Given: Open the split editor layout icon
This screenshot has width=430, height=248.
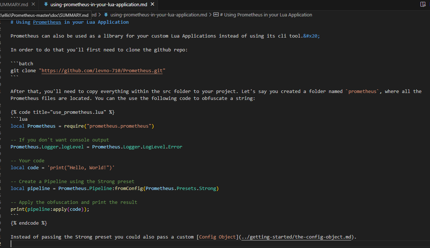Looking at the screenshot, I should (423, 4).
